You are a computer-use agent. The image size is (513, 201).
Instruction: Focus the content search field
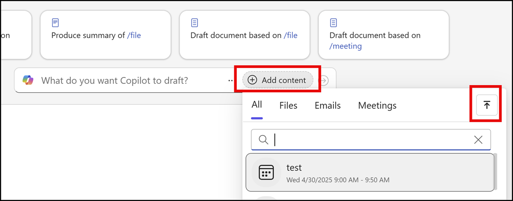pyautogui.click(x=371, y=140)
